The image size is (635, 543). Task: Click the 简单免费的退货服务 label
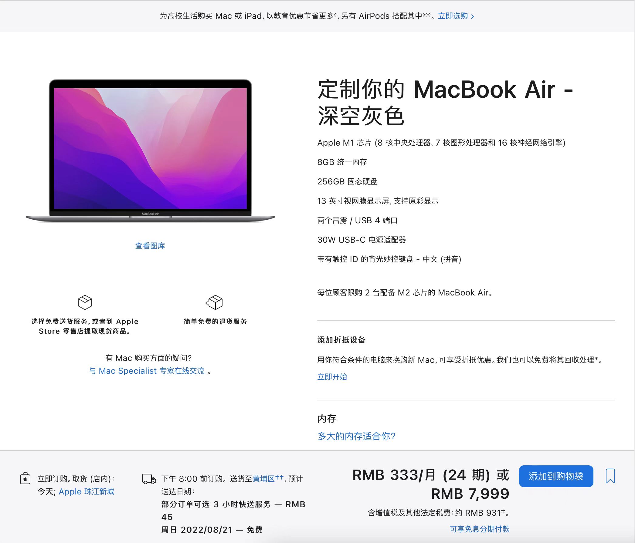(x=215, y=321)
